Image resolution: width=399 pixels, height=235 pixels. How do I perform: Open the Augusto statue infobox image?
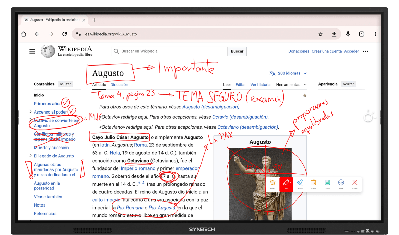pyautogui.click(x=260, y=184)
